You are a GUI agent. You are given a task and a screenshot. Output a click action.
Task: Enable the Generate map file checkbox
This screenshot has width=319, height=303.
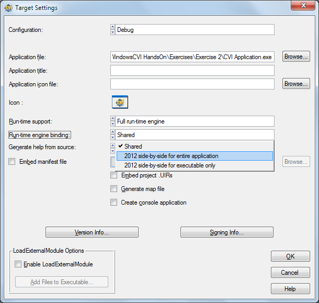pyautogui.click(x=113, y=189)
